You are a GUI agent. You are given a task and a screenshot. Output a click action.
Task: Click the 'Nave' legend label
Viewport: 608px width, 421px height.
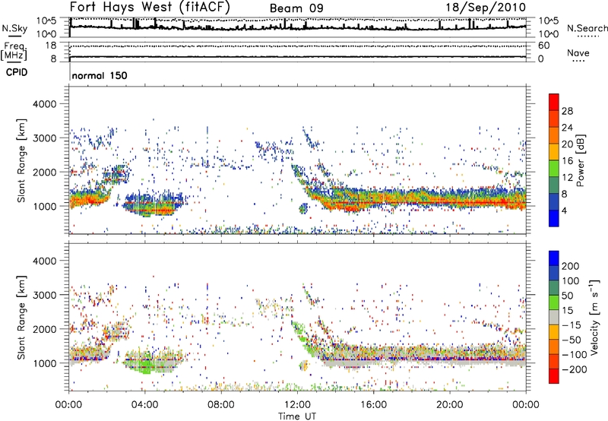pyautogui.click(x=578, y=52)
